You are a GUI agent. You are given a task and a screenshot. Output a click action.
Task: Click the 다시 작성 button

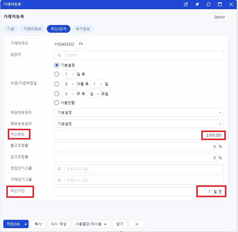tap(59, 224)
